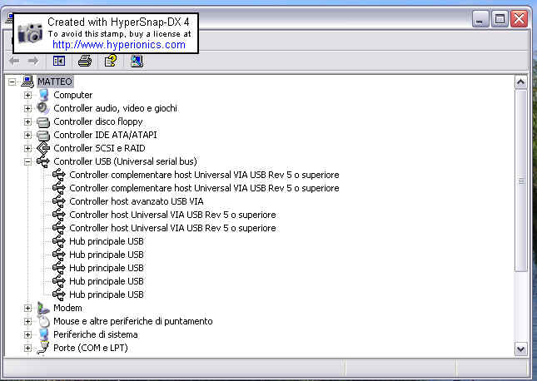Expand Periferiche di sistema
The image size is (537, 381).
tap(27, 335)
